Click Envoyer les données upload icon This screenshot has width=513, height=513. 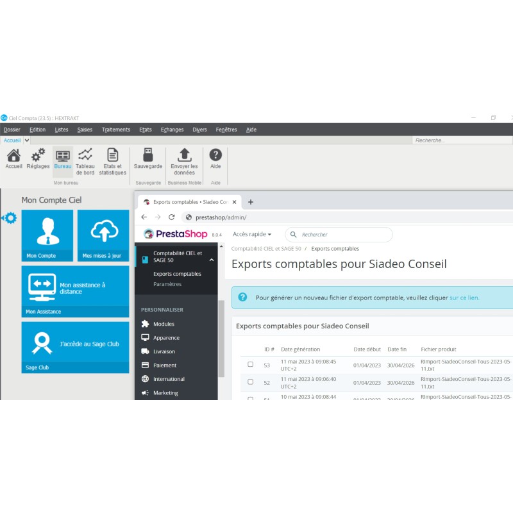coord(184,155)
